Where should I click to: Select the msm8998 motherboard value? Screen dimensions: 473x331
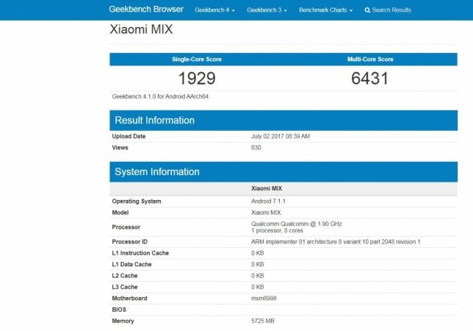click(x=264, y=299)
